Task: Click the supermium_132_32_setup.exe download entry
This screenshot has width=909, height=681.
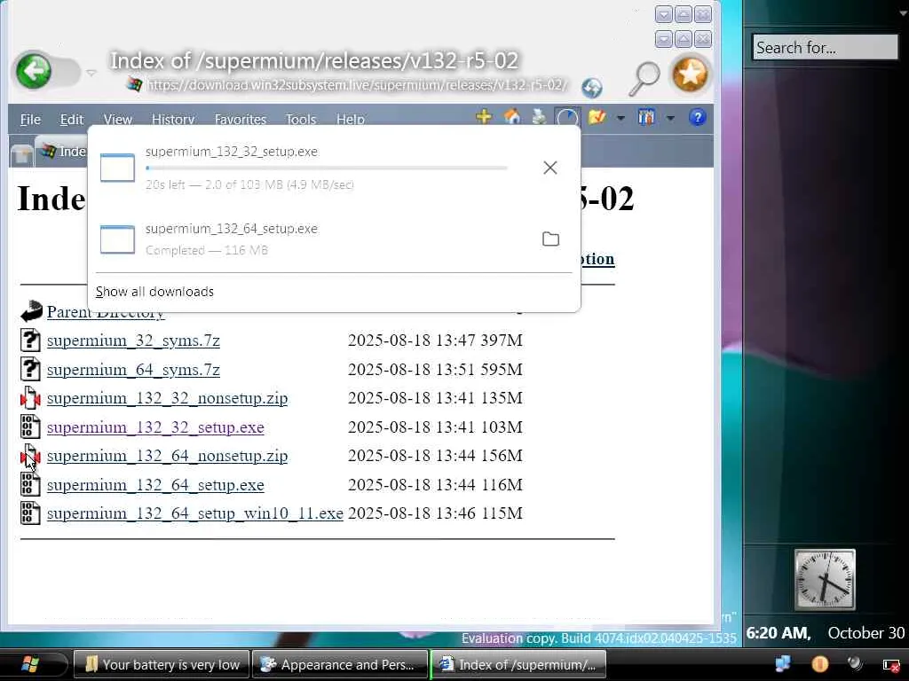Action: [x=335, y=168]
